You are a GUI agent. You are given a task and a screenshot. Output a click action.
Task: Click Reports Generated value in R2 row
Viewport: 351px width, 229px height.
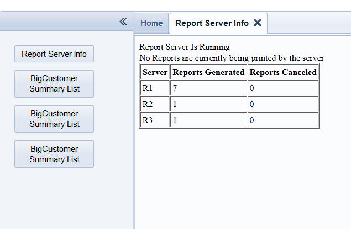point(208,104)
